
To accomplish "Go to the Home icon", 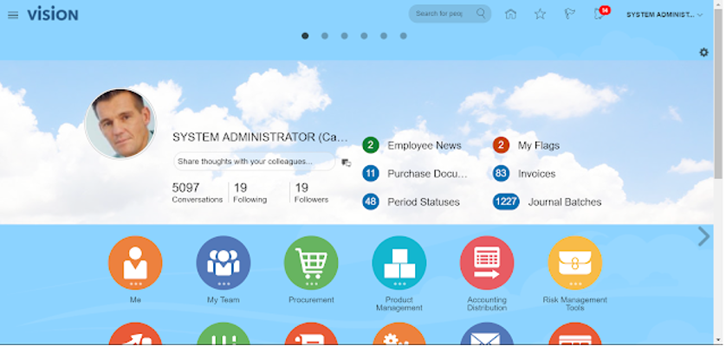I will (510, 14).
